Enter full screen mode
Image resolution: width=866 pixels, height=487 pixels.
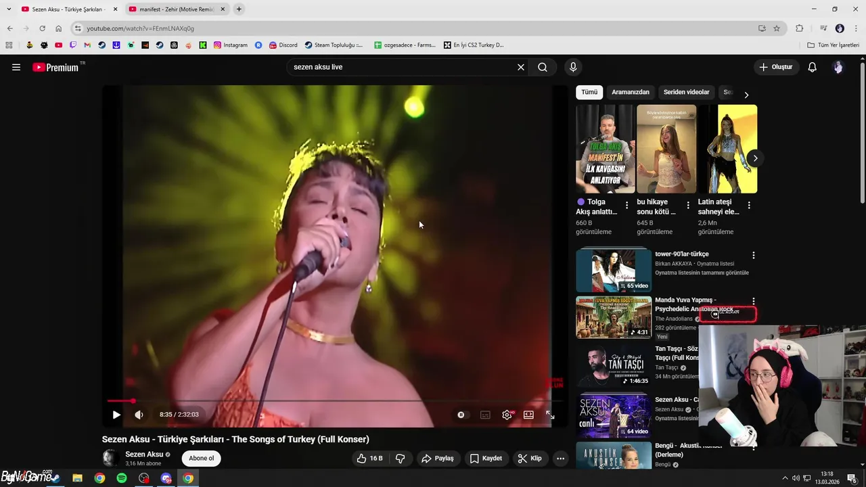click(550, 415)
